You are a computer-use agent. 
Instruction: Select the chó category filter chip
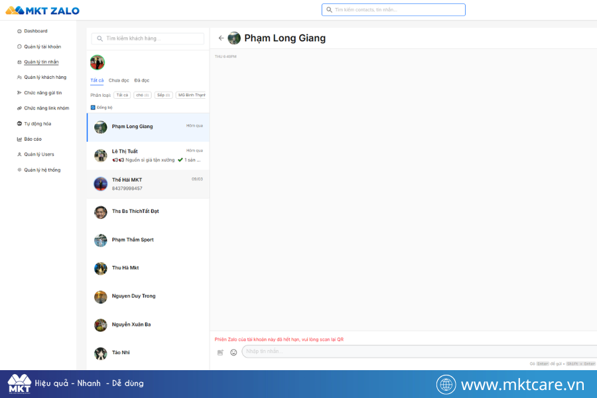143,96
